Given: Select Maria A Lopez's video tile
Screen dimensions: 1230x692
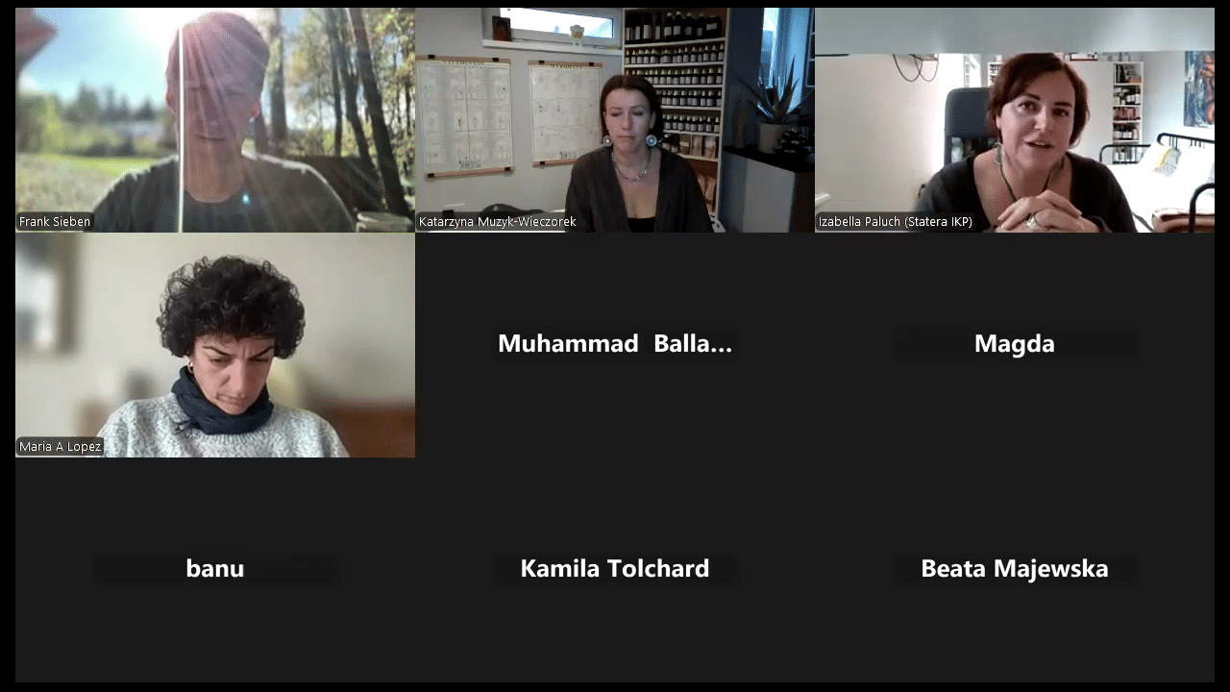Looking at the screenshot, I should pos(215,345).
